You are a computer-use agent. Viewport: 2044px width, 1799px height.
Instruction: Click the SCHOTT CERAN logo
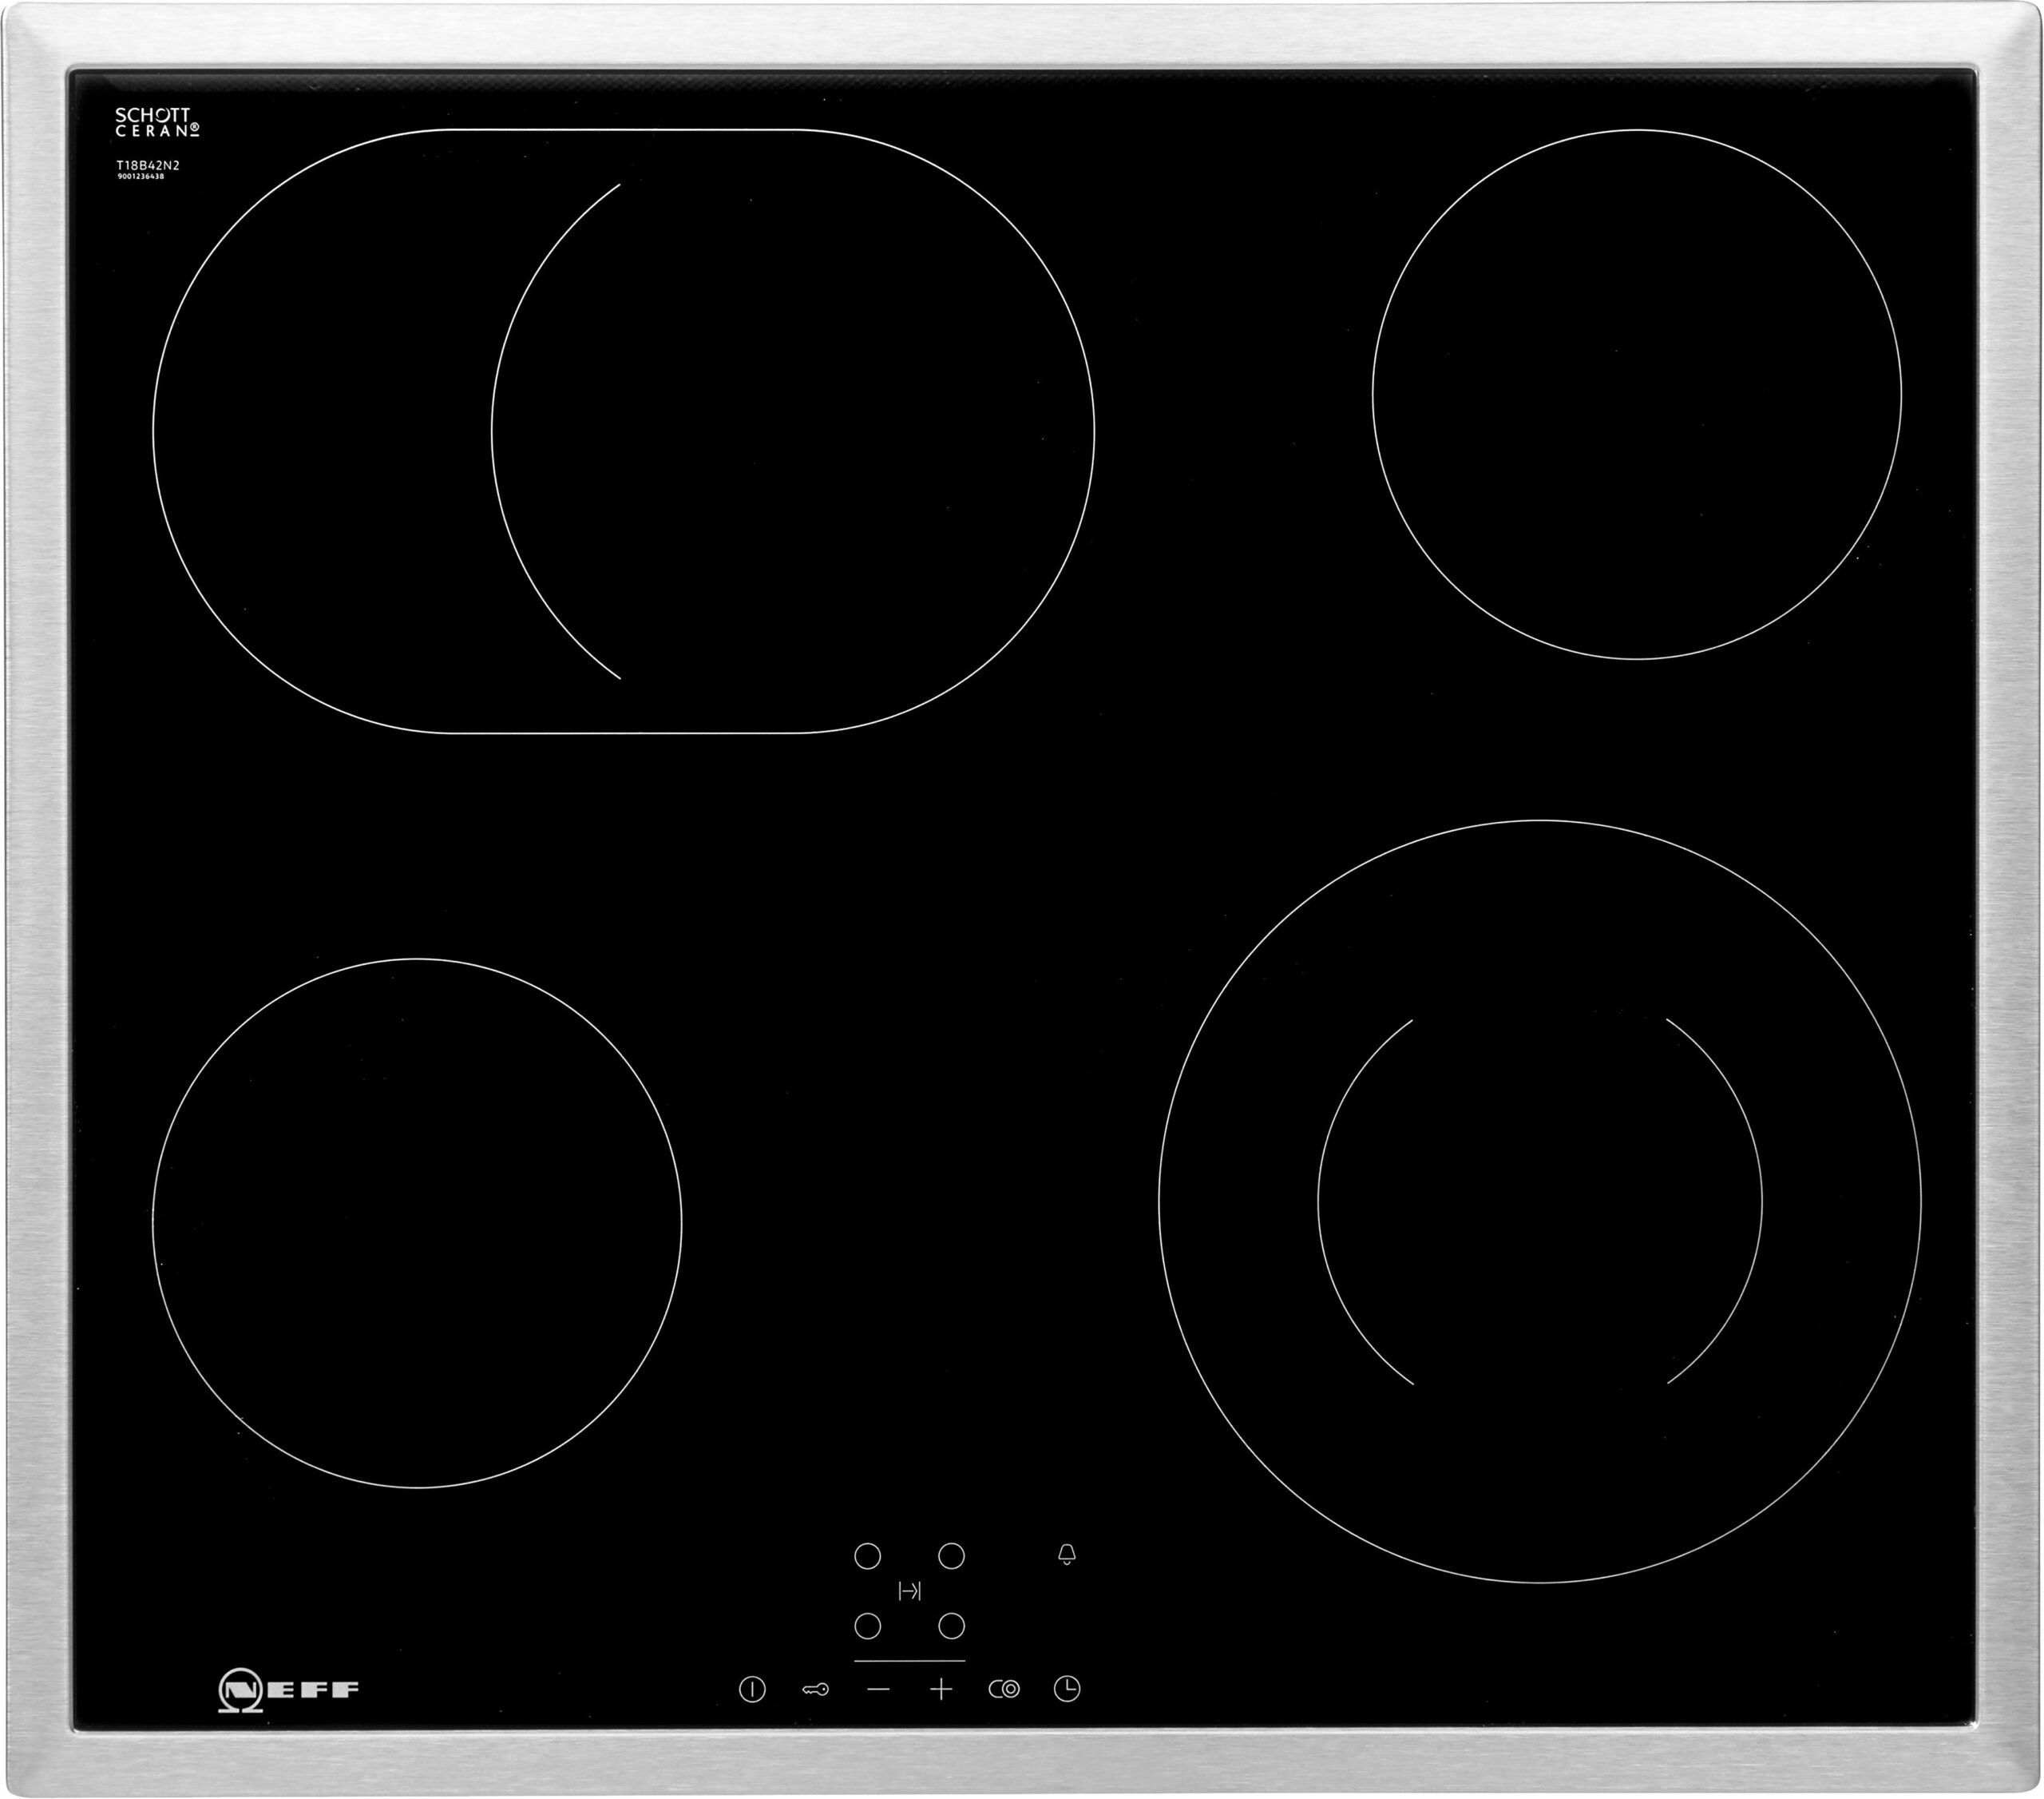pyautogui.click(x=157, y=122)
